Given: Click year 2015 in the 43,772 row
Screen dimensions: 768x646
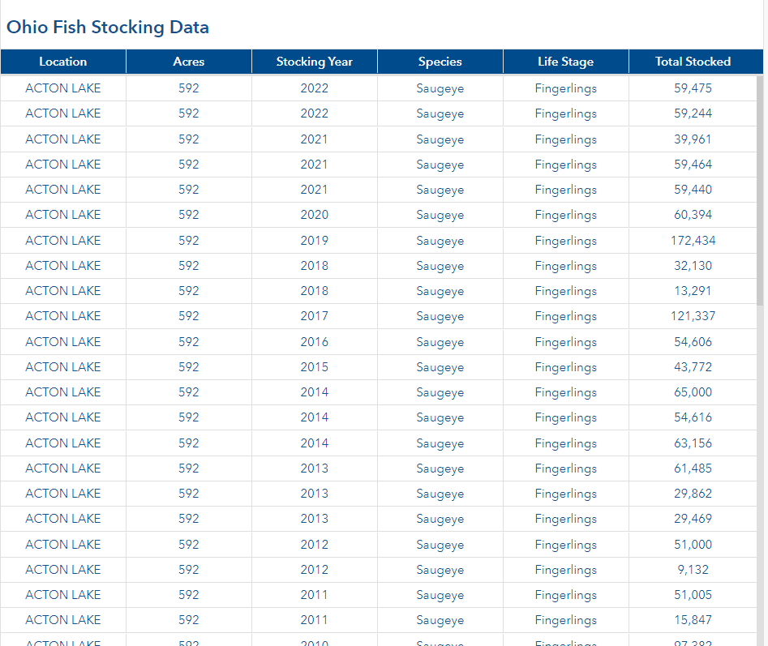Looking at the screenshot, I should click(315, 367).
